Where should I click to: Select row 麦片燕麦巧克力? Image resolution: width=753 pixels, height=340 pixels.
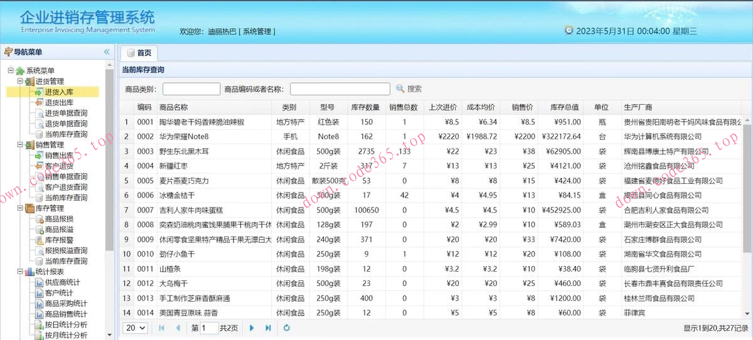click(430, 181)
